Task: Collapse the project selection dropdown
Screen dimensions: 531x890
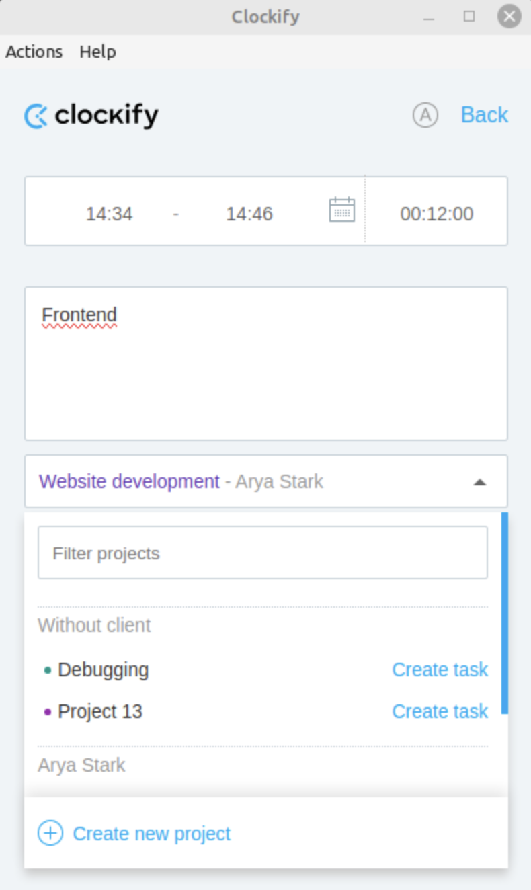Action: click(x=479, y=481)
